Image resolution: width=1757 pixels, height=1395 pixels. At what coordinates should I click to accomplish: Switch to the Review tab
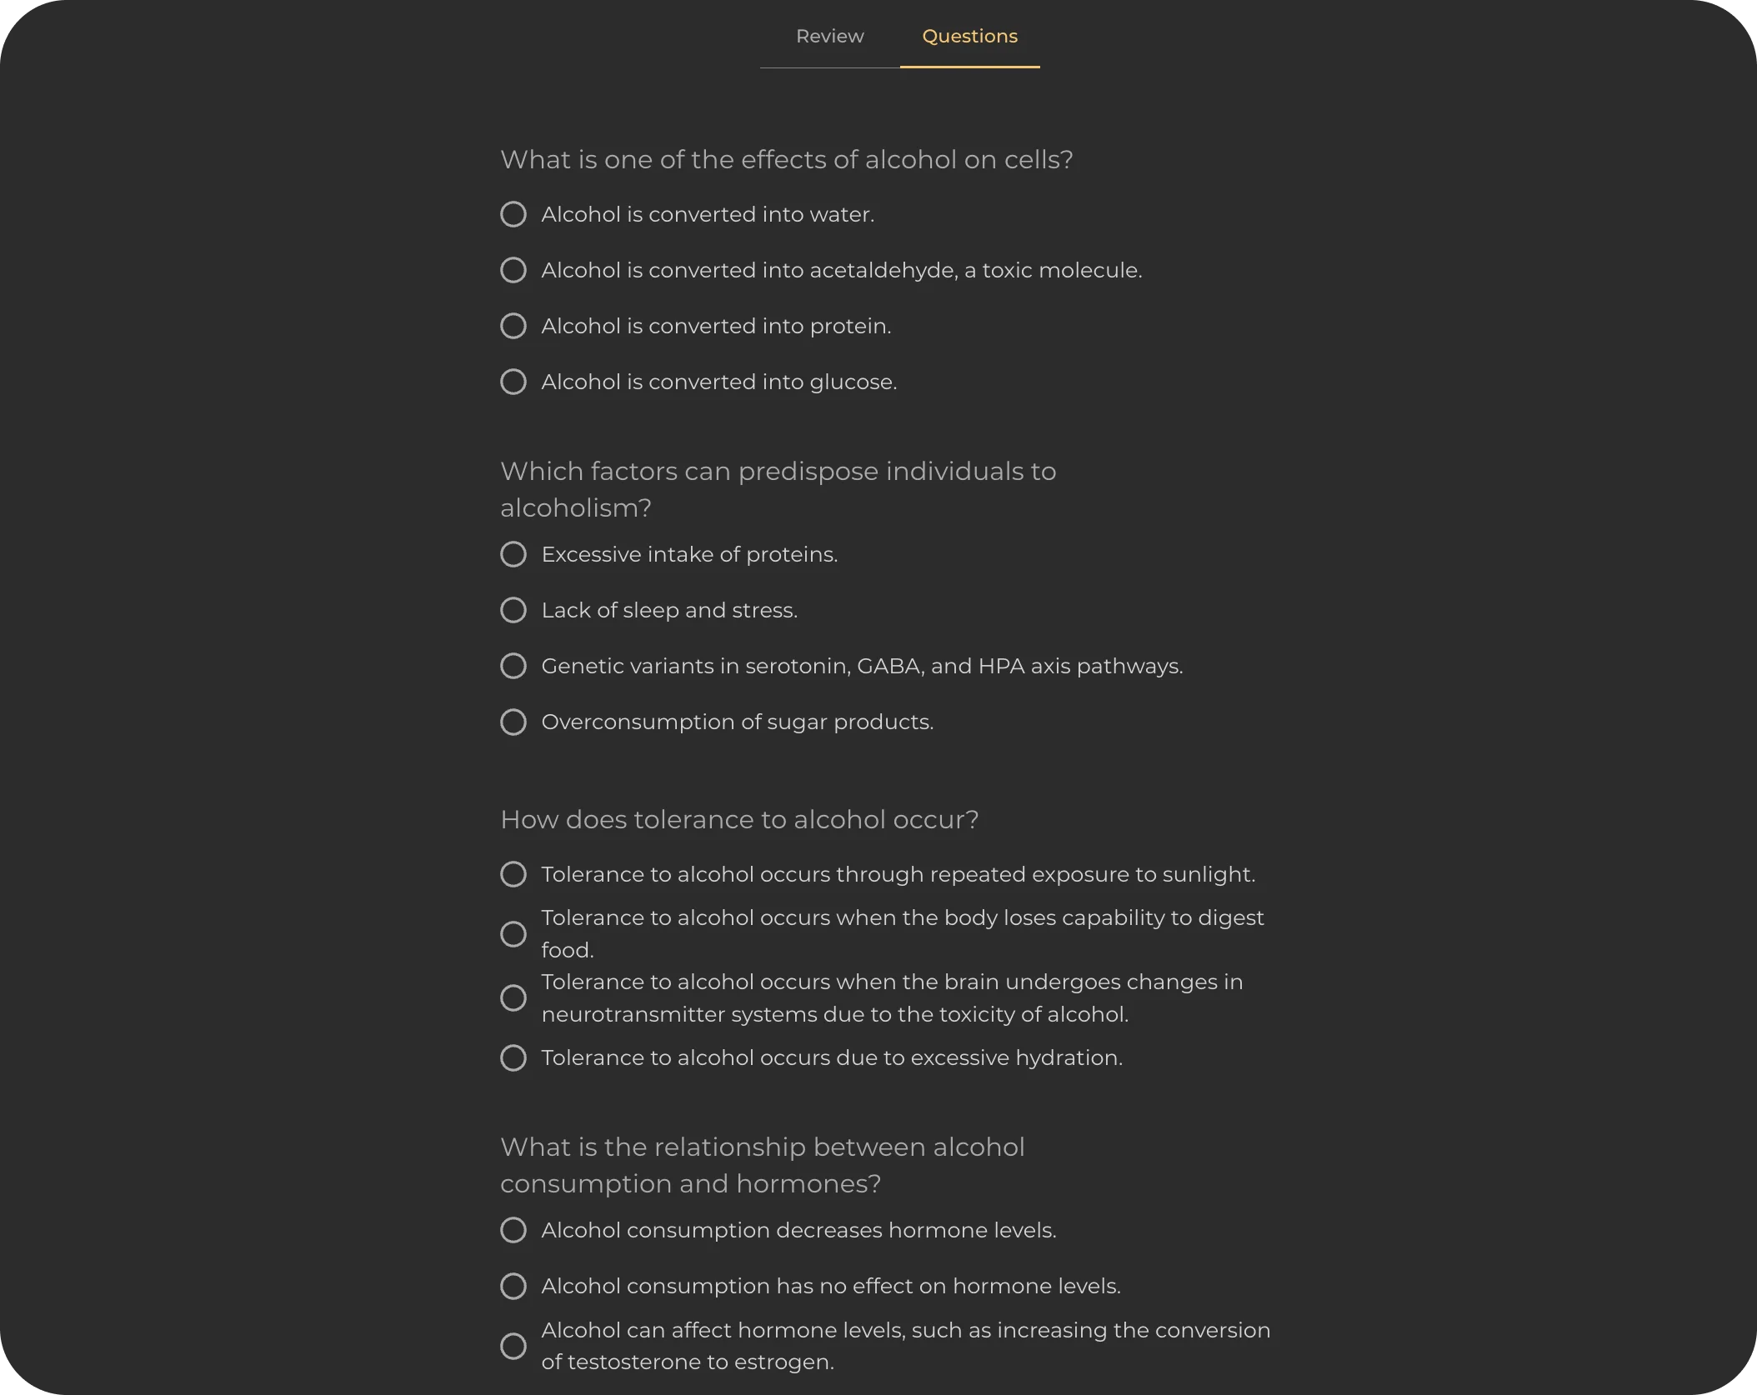click(x=829, y=37)
